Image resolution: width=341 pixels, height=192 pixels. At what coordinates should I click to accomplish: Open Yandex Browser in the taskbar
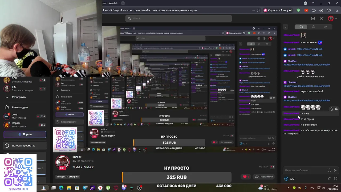(100, 188)
